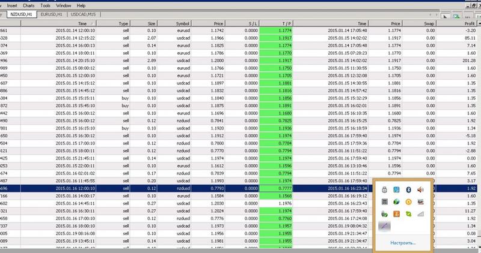Click the orange square tray icon
Image resolution: width=481 pixels, height=253 pixels.
(396, 213)
